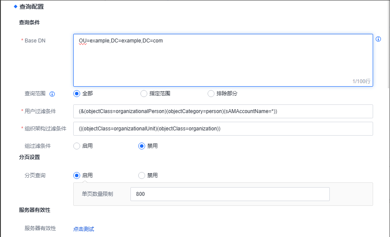Disable 分页查询 using the 禁用 radio
The height and width of the screenshot is (237, 390).
(x=141, y=175)
